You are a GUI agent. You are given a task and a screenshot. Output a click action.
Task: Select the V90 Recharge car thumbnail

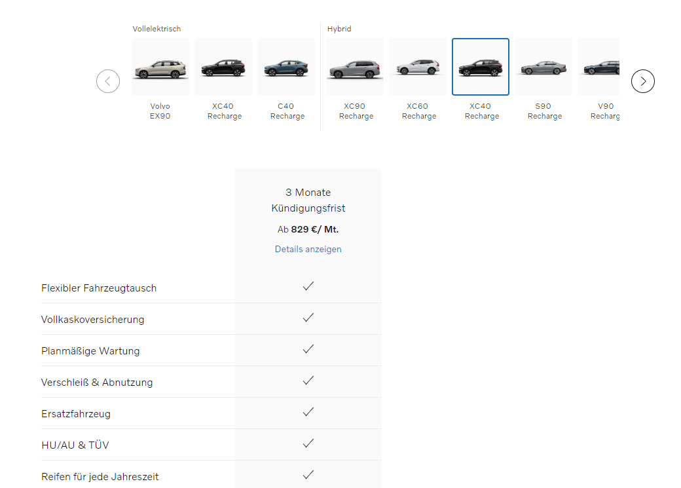point(598,67)
